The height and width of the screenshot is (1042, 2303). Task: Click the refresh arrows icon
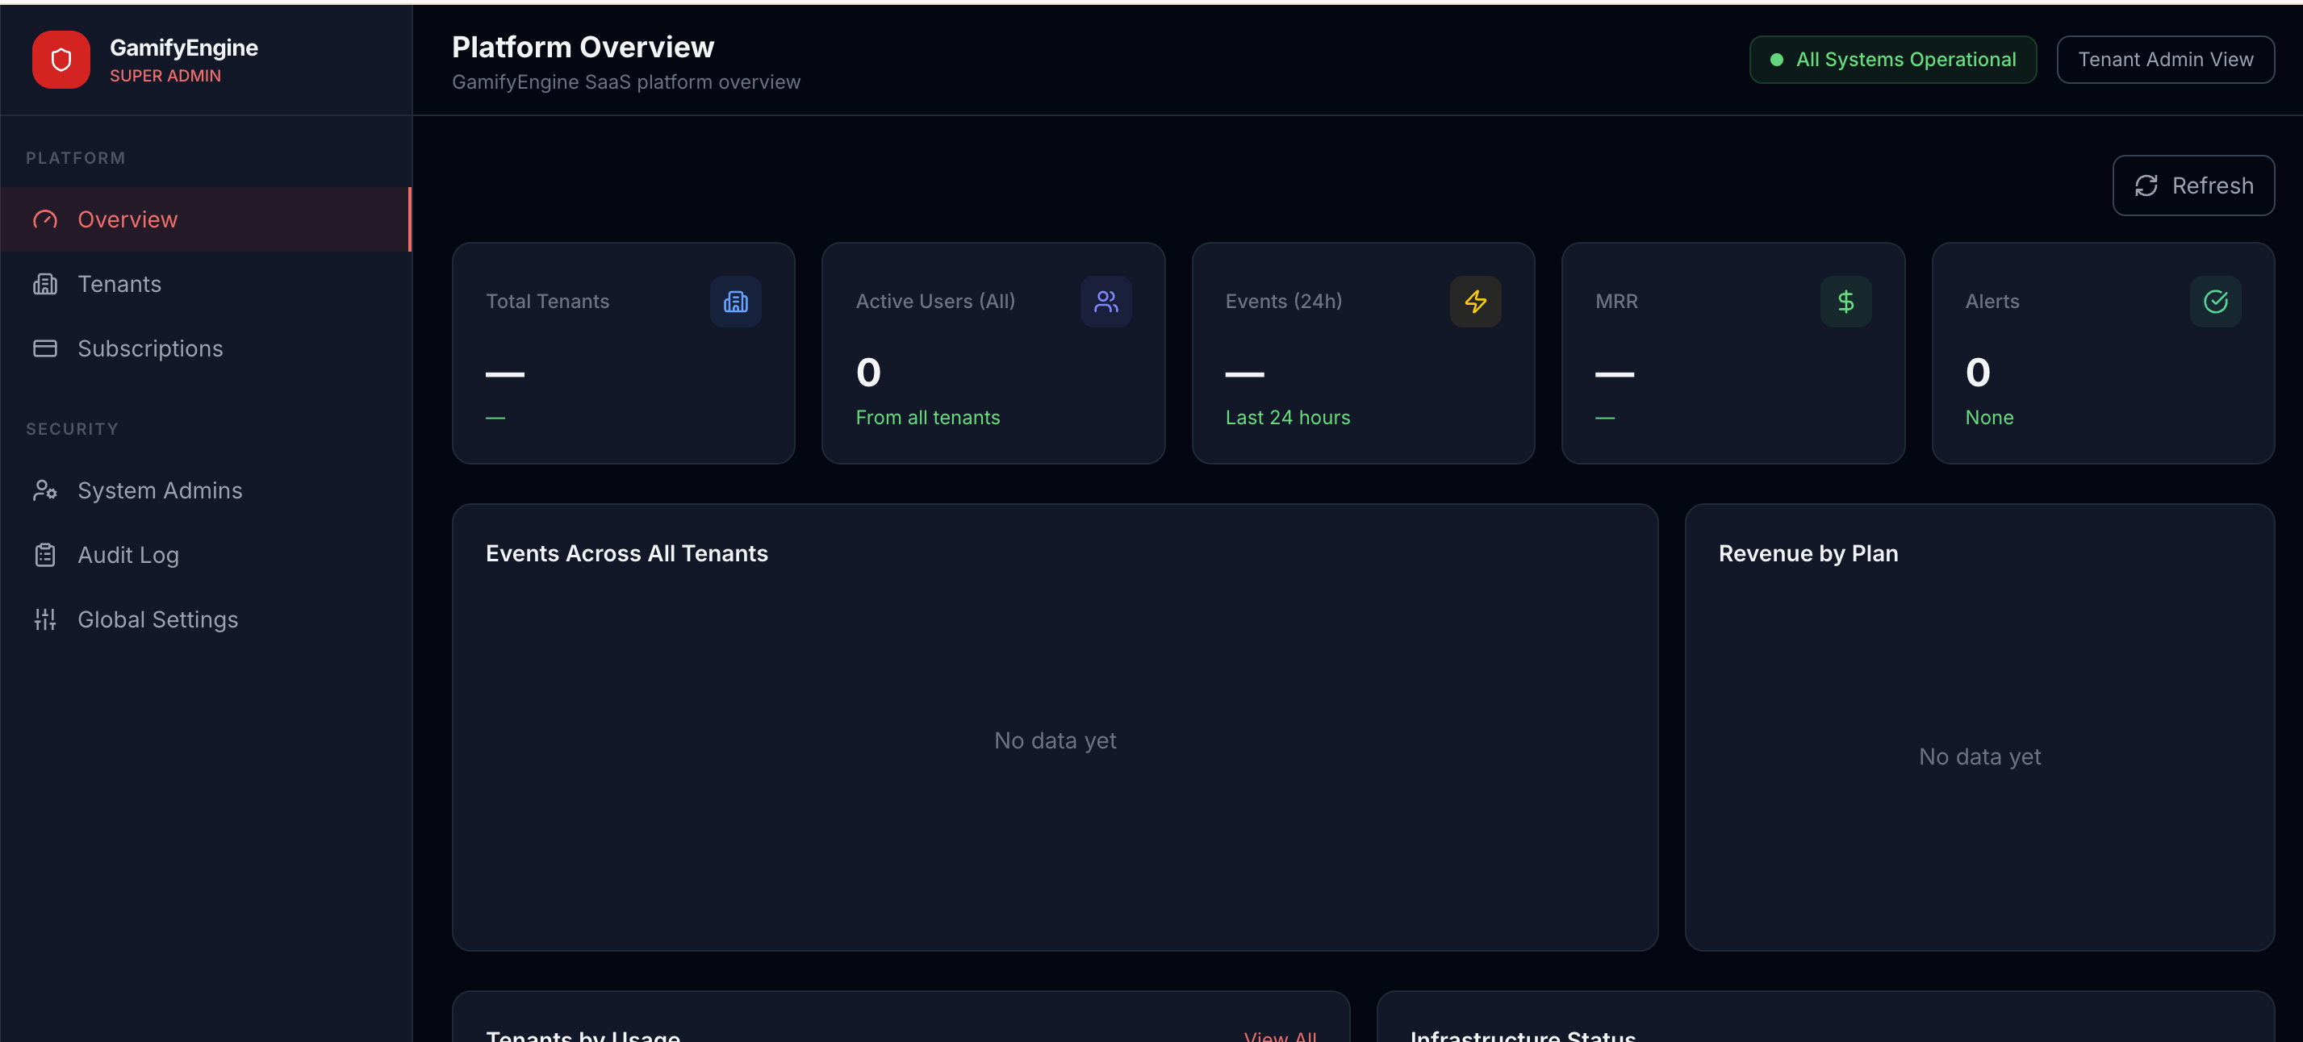point(2147,185)
